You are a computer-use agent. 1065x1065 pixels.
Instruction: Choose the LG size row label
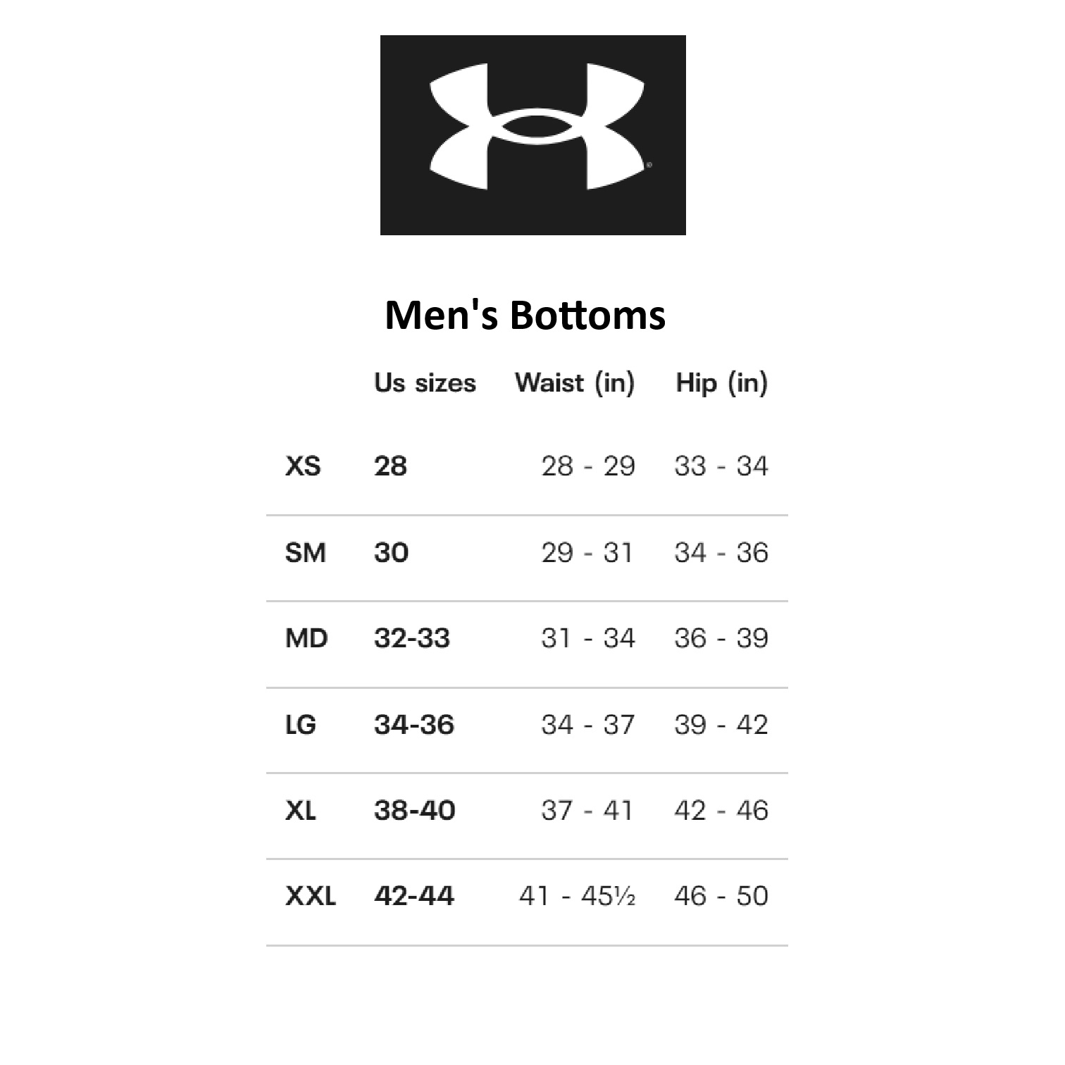point(301,725)
